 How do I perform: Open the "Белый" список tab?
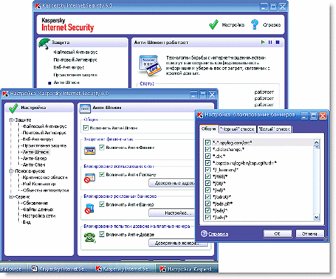point(274,129)
